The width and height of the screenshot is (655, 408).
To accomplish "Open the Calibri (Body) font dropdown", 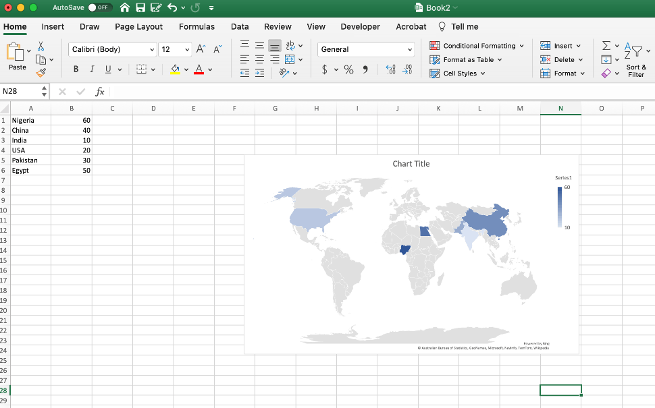I will [112, 49].
